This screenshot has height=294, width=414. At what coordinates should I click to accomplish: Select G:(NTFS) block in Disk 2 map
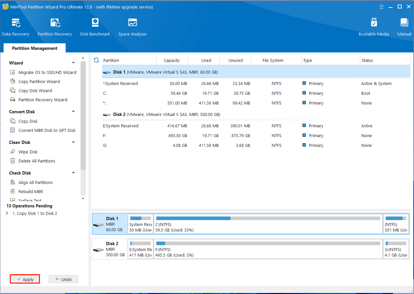tap(396, 249)
